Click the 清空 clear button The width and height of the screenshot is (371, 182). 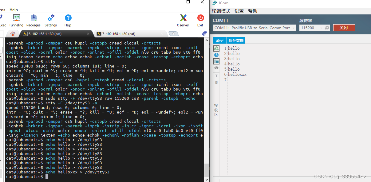[219, 41]
